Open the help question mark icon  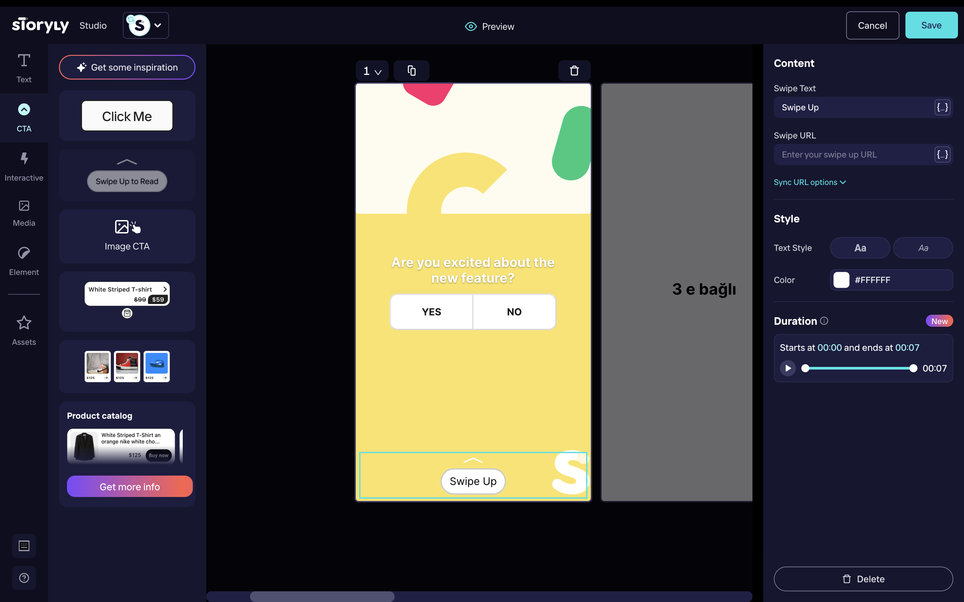coord(24,578)
